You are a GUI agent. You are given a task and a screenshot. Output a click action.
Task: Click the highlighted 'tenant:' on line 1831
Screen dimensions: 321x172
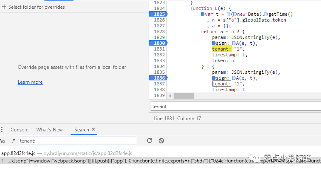point(221,49)
